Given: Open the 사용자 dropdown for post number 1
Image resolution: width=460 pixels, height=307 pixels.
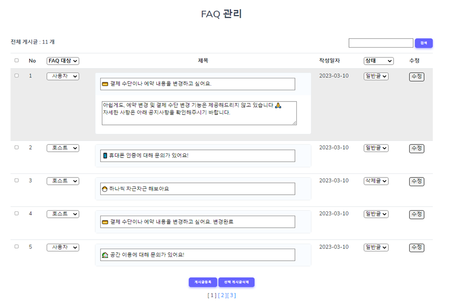Looking at the screenshot, I should [x=63, y=76].
